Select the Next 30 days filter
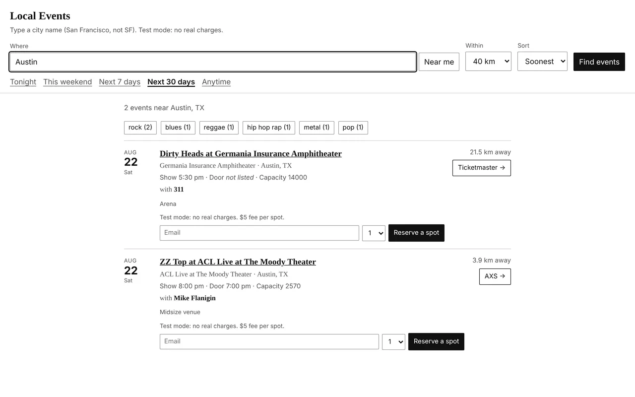Image resolution: width=635 pixels, height=397 pixels. point(171,82)
